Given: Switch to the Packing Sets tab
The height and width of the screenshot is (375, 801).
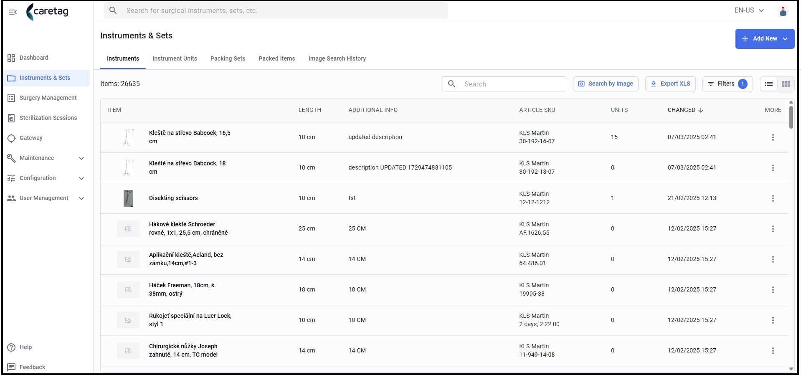Looking at the screenshot, I should tap(228, 59).
